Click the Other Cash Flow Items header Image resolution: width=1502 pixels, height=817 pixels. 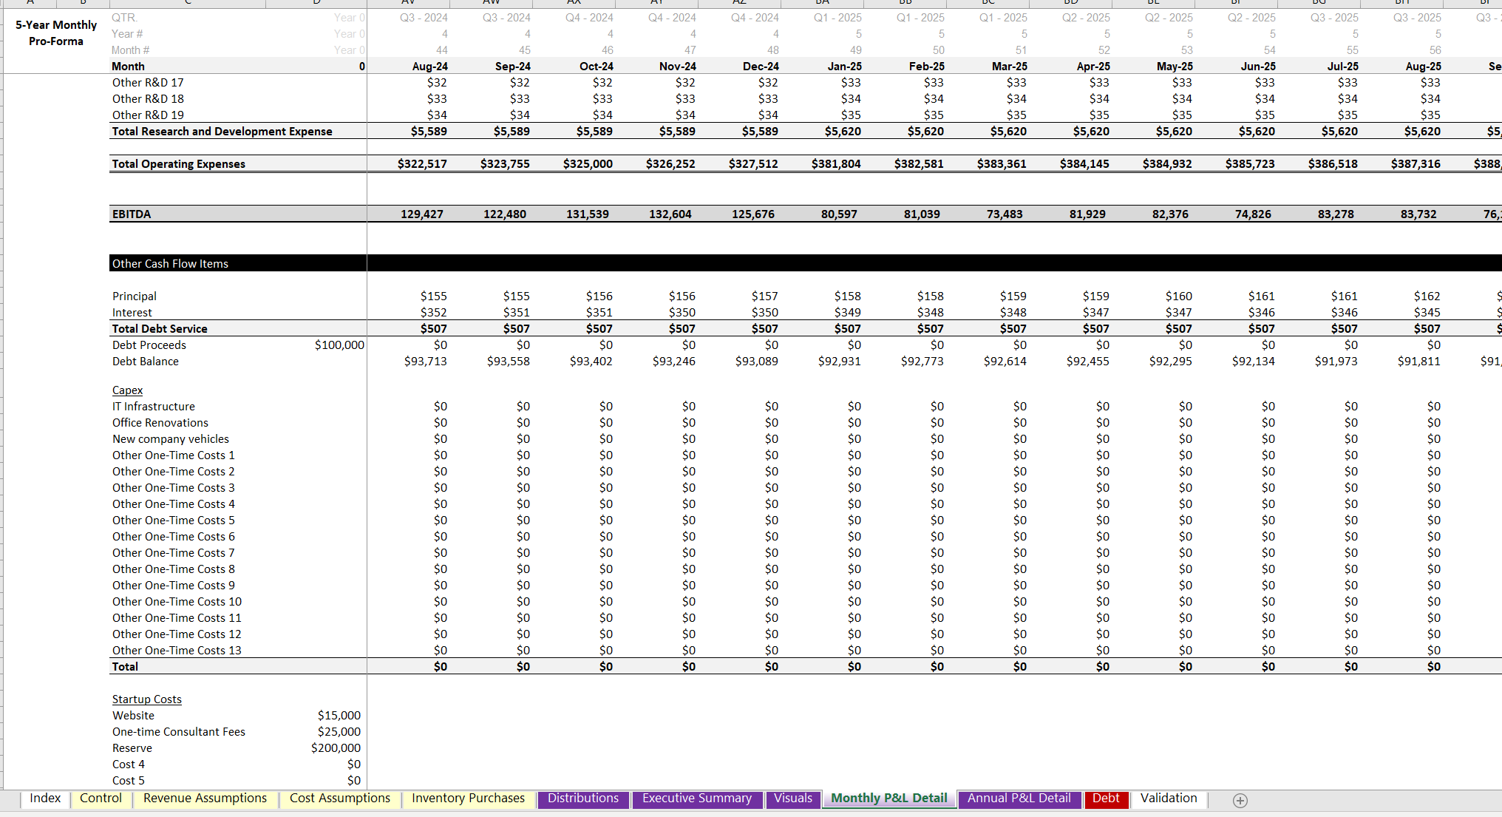pyautogui.click(x=170, y=264)
